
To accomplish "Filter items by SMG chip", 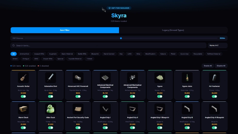I will click(36, 59).
